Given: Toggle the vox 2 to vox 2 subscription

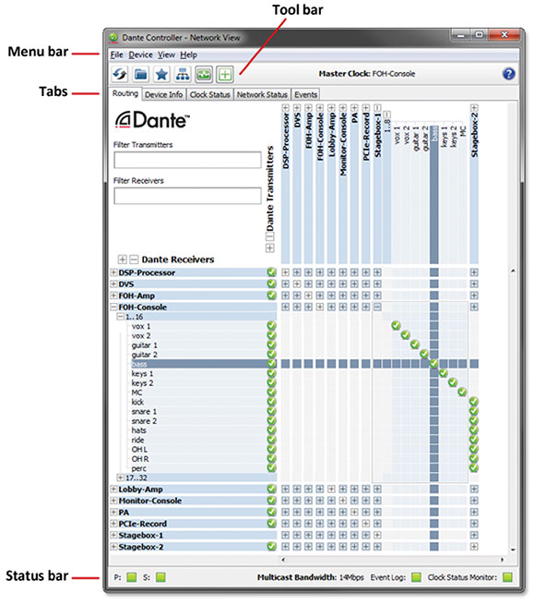Looking at the screenshot, I should (405, 335).
